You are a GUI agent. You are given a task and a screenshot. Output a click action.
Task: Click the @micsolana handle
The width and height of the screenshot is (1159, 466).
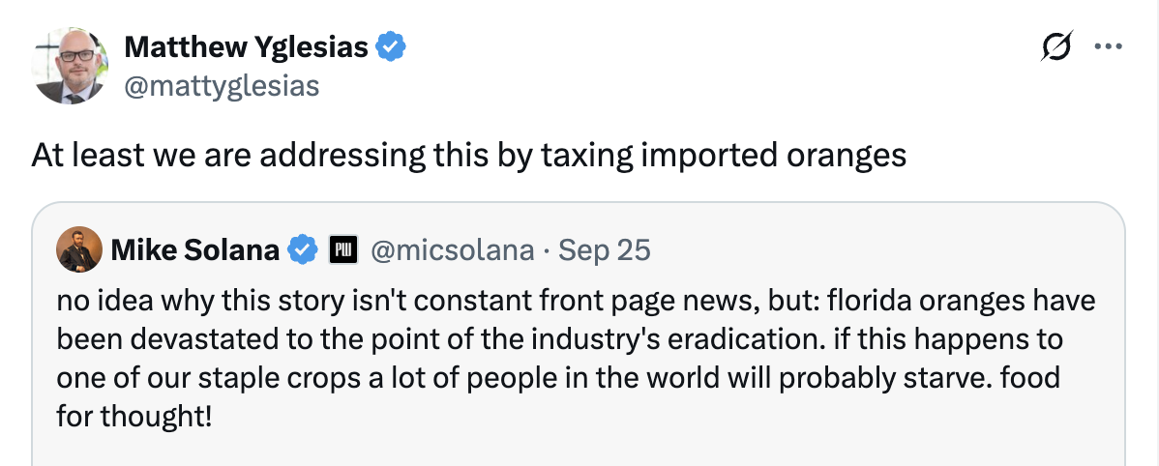pos(452,250)
